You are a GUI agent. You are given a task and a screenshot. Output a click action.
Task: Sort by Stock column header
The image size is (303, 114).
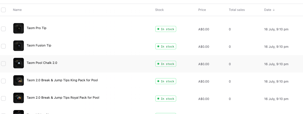tap(159, 10)
